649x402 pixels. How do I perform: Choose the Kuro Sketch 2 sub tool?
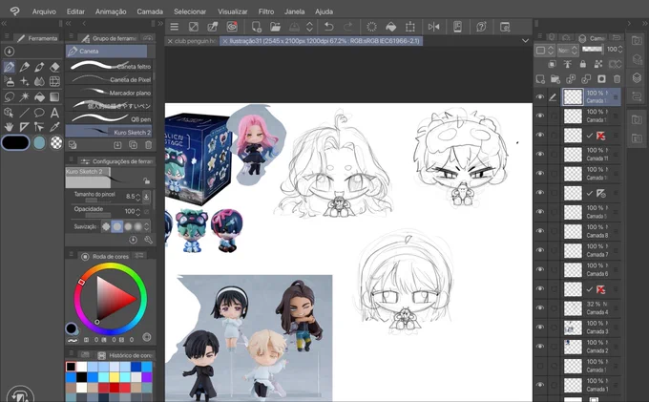click(x=109, y=132)
